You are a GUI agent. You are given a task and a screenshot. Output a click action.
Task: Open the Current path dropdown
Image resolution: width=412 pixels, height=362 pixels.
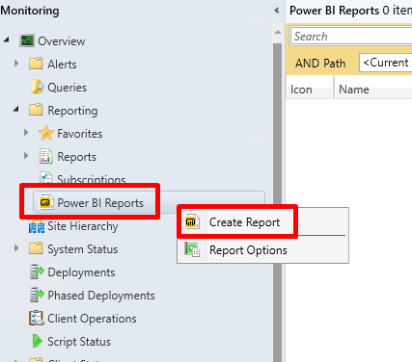coord(386,63)
